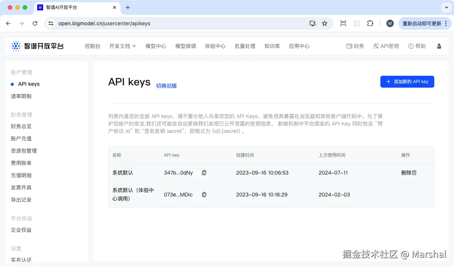This screenshot has width=454, height=267.
Task: Click the 切换旧版 link
Action: 166,86
